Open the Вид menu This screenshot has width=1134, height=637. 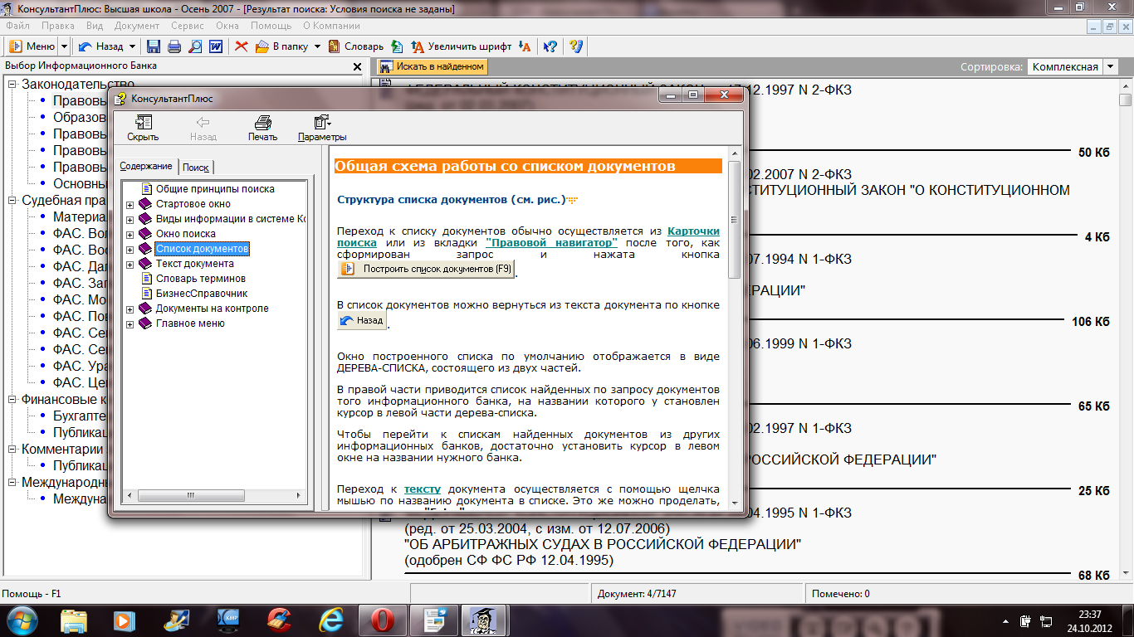coord(95,26)
